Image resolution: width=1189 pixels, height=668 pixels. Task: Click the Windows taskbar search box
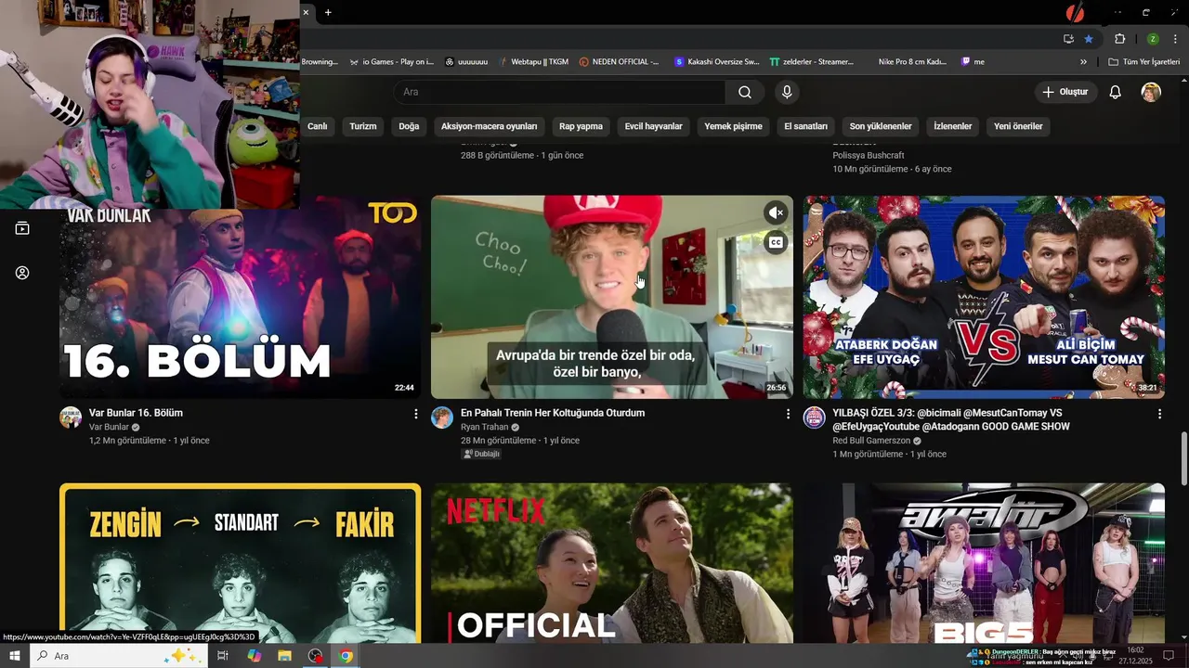[x=119, y=656]
